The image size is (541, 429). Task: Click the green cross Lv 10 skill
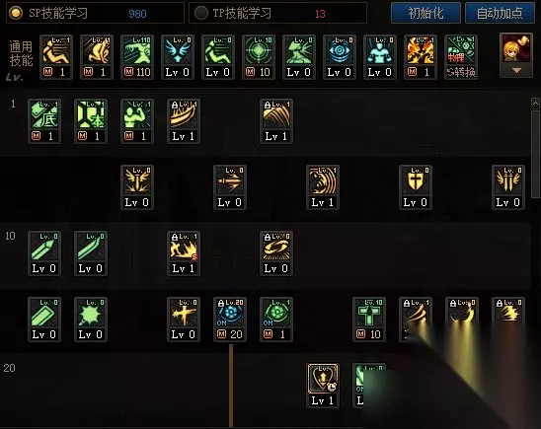tap(369, 320)
